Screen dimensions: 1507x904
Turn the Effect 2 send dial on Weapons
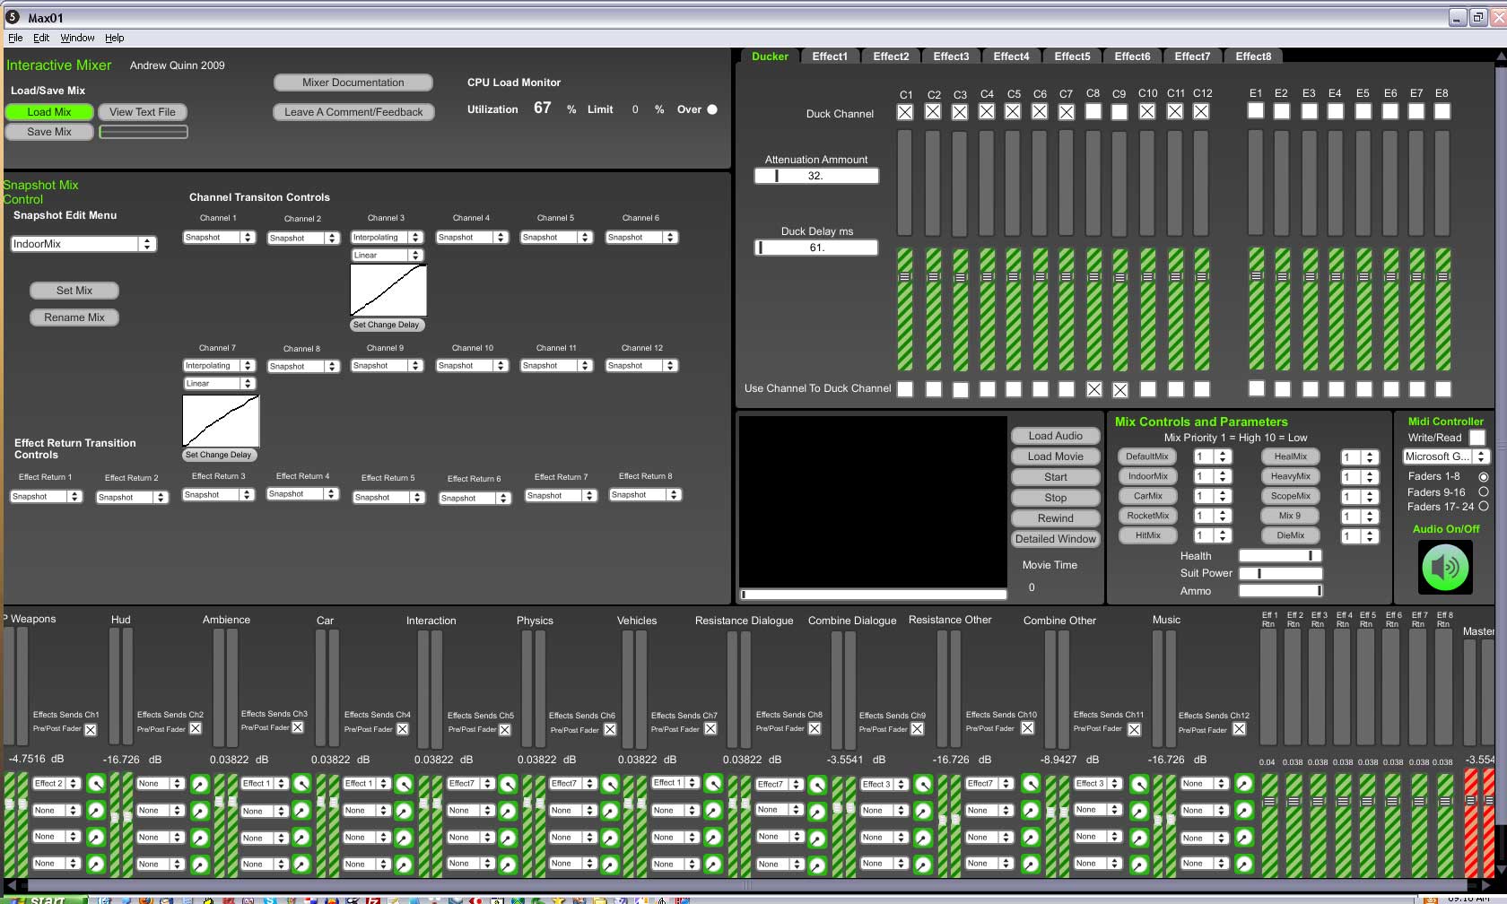[95, 784]
